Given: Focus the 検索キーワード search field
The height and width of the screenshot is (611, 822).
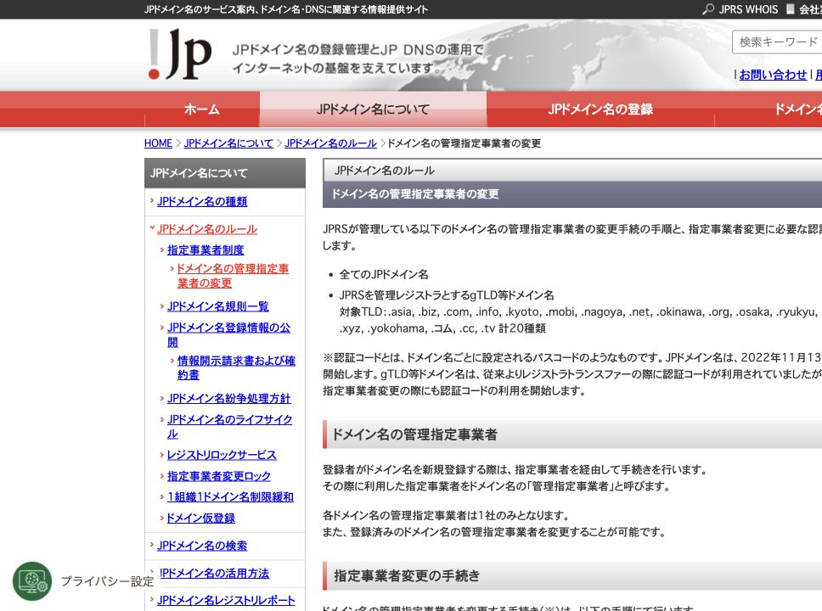Looking at the screenshot, I should pyautogui.click(x=777, y=42).
